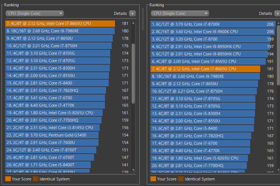Click the Your Score orange swatch in left legend

tap(8, 179)
